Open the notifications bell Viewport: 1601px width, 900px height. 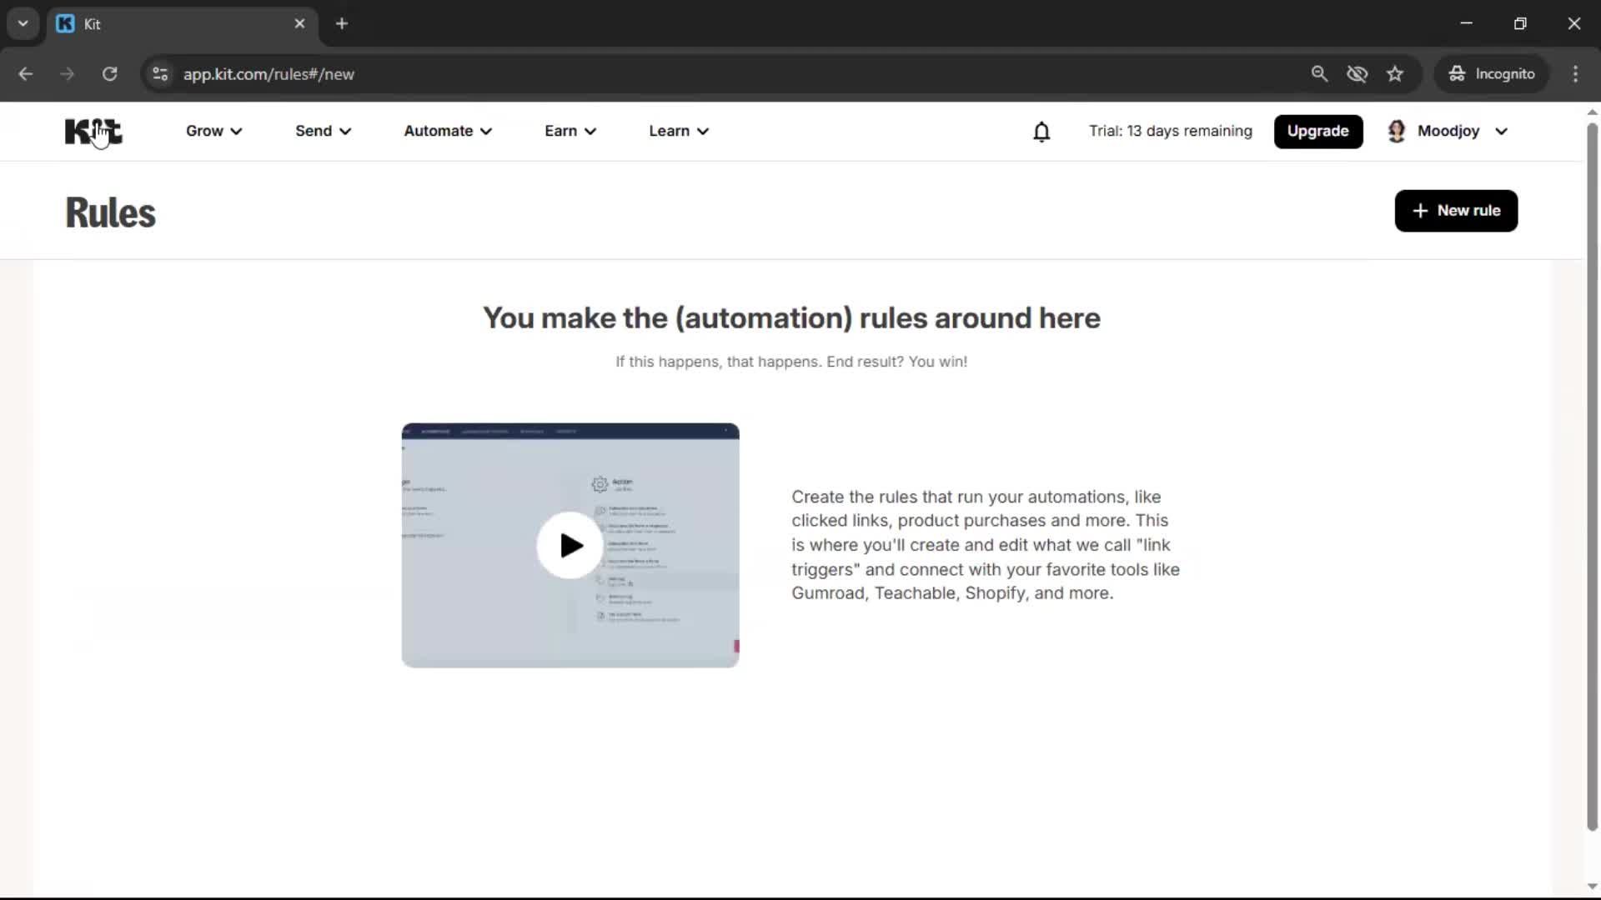(x=1041, y=132)
